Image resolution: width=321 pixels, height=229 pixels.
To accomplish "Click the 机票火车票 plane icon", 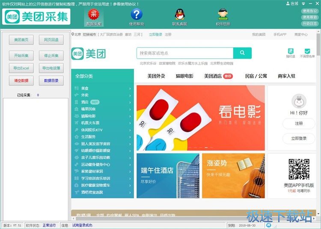I will coord(77,123).
